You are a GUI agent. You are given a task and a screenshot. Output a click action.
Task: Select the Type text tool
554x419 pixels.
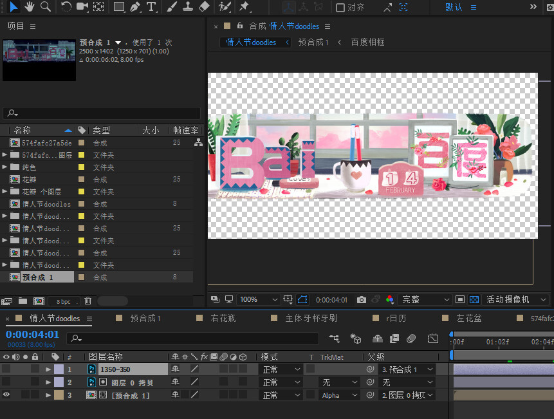151,6
